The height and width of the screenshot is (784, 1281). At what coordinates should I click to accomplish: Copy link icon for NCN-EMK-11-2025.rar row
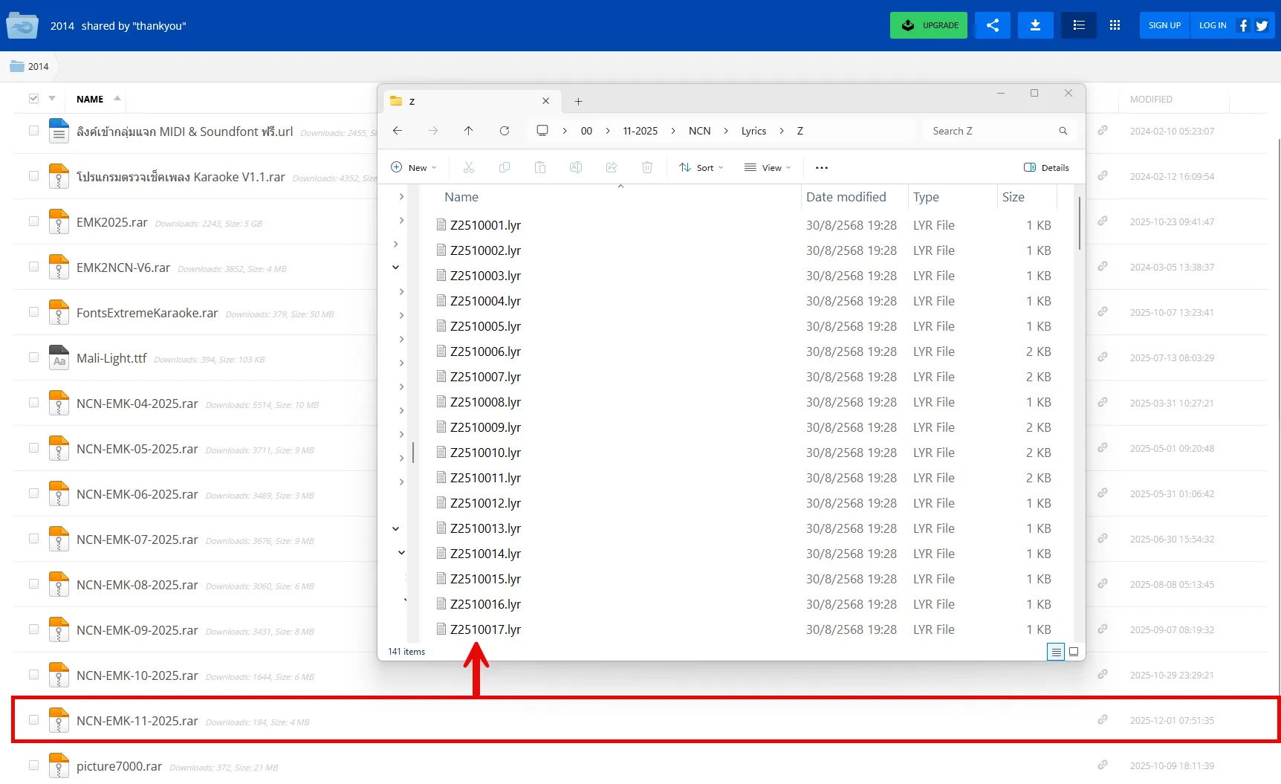point(1103,719)
